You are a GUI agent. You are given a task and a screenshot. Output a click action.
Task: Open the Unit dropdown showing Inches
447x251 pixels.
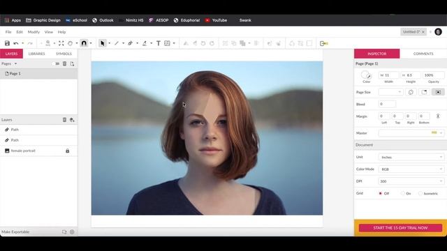coord(411,157)
